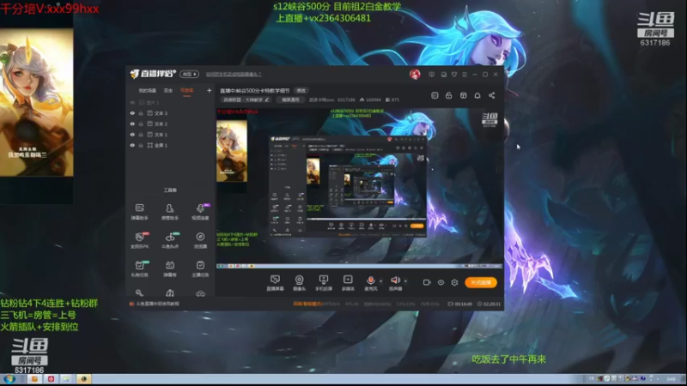Viewport: 687px width, 386px height.
Task: Select the 文本 2 source row
Action: (171, 124)
